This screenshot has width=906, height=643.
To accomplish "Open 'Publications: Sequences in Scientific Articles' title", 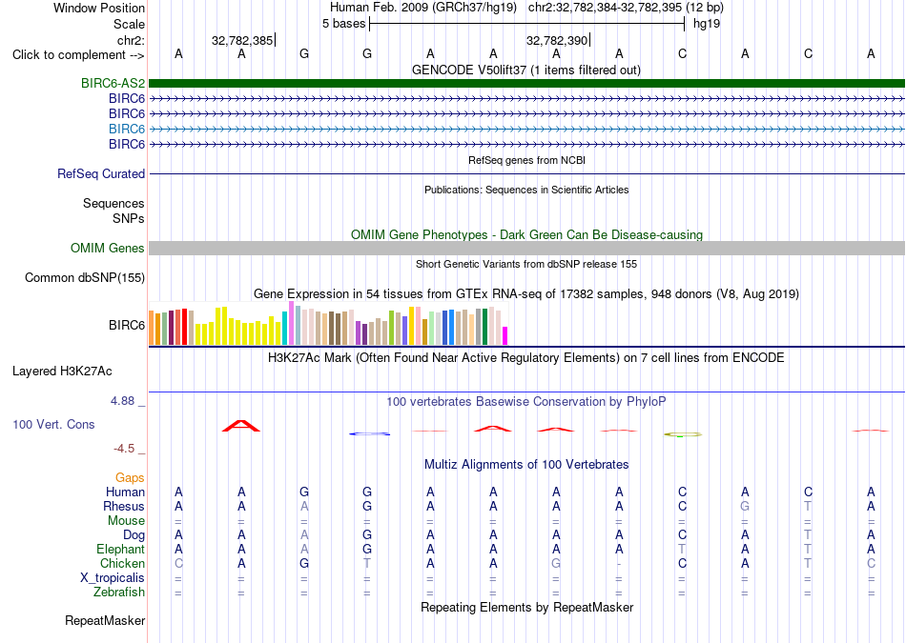I will click(526, 190).
